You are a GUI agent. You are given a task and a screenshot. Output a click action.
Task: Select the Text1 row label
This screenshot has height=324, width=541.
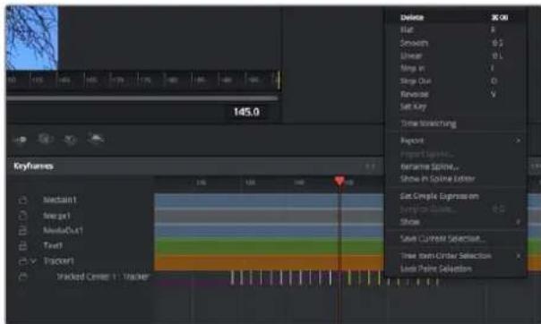click(53, 245)
